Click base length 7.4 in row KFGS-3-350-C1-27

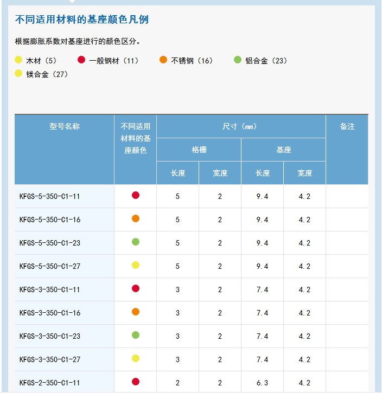263,360
